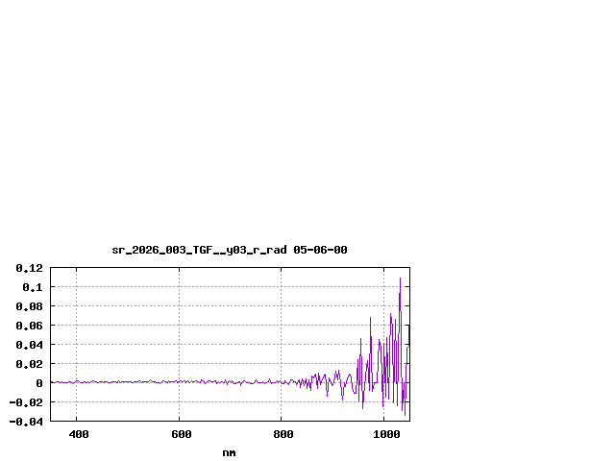Screen dimensions: 615x461
Task: Click the 0.02 y-axis tick label
Action: pos(29,364)
